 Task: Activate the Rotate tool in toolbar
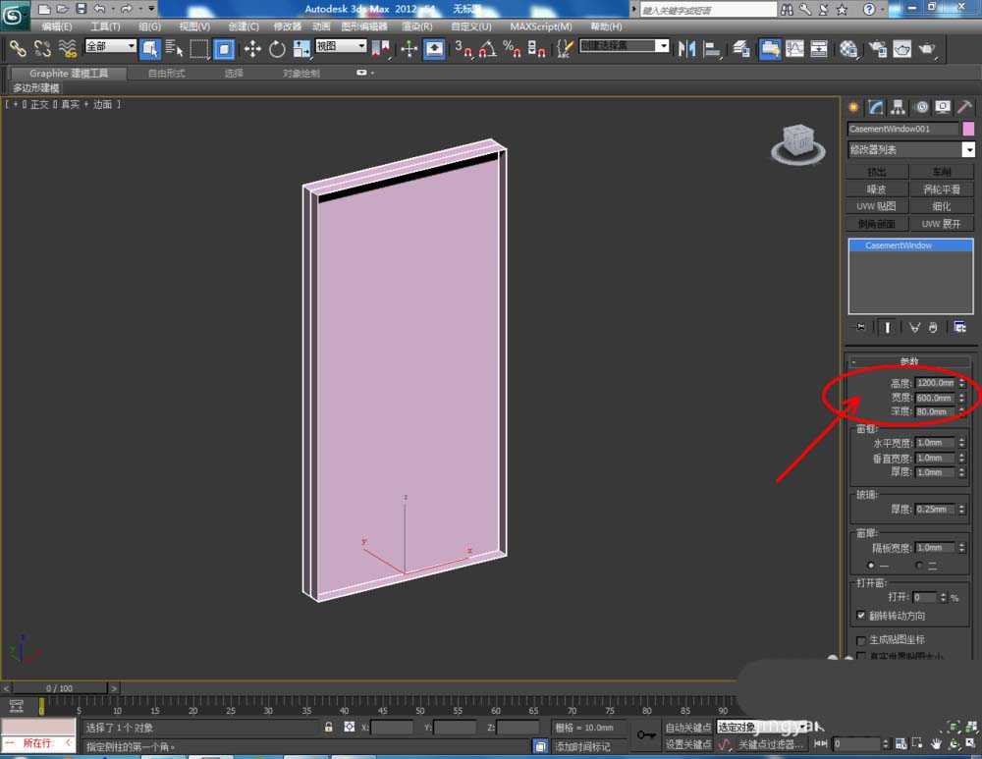tap(276, 48)
